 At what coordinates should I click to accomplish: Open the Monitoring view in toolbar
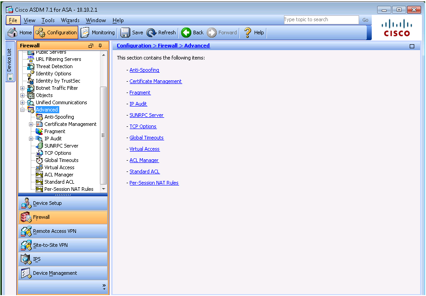tap(85, 32)
